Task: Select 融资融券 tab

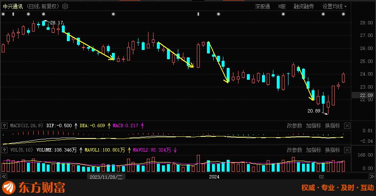Action: tap(304, 6)
